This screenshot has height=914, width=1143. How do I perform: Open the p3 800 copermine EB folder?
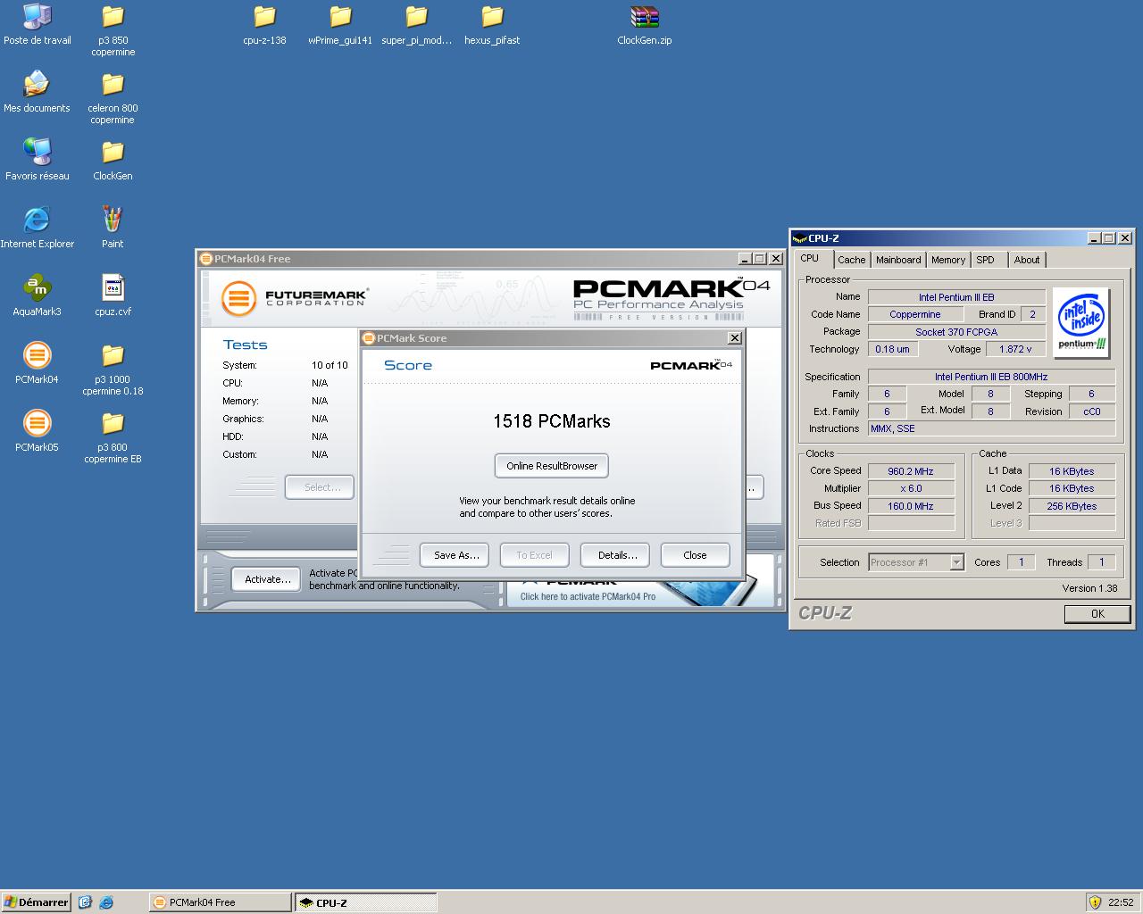(113, 437)
